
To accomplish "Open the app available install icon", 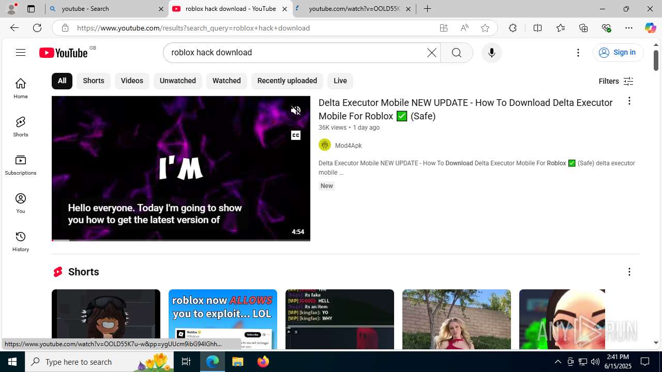I will pyautogui.click(x=444, y=28).
